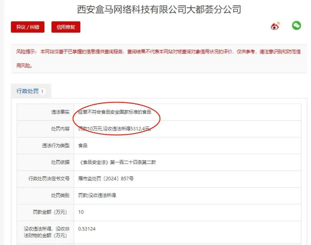Share page via WeChat icon
Screen dimensions: 311x245
(x=296, y=26)
